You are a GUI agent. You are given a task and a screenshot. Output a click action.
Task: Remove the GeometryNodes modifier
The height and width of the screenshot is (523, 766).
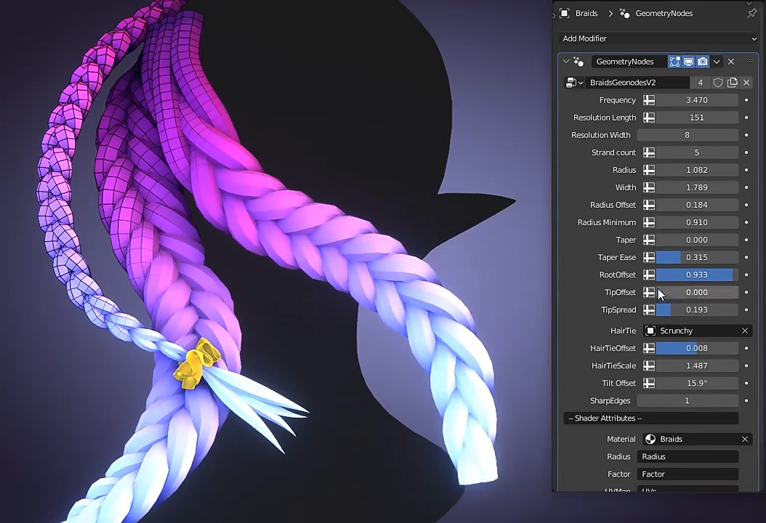click(x=731, y=62)
